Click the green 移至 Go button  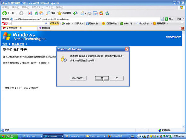pyautogui.click(x=169, y=19)
